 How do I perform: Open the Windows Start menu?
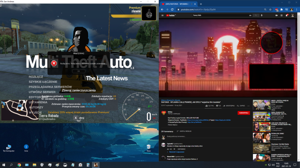[4, 165]
